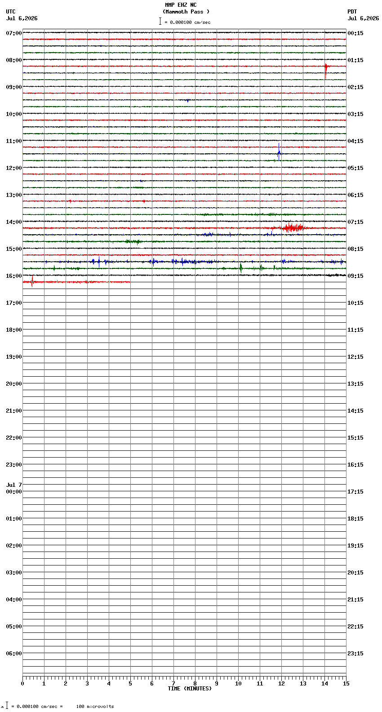Viewport: 382px width, 712px height.
Task: Click the Jul 7 date label
Action: [14, 485]
